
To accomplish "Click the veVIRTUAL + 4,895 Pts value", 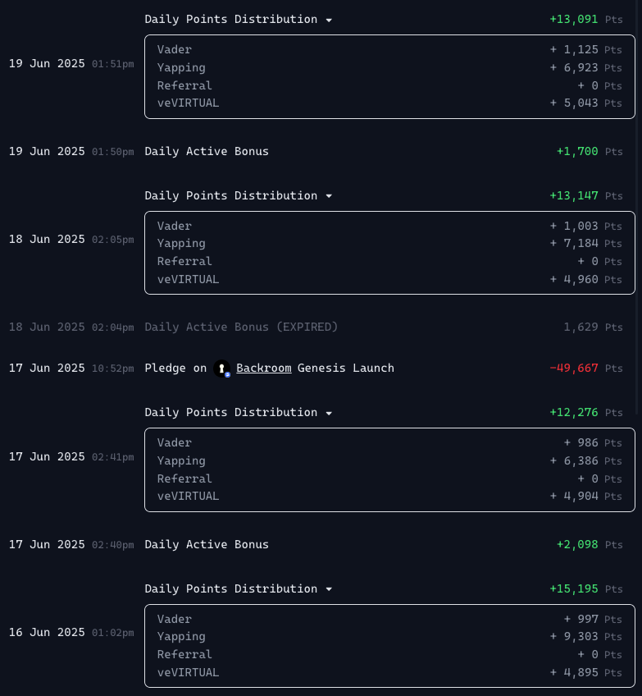I will tap(585, 672).
